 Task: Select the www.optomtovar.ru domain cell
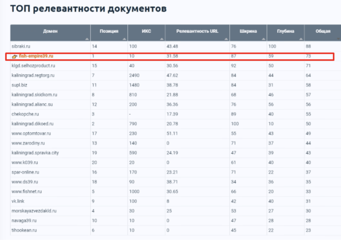[50, 133]
